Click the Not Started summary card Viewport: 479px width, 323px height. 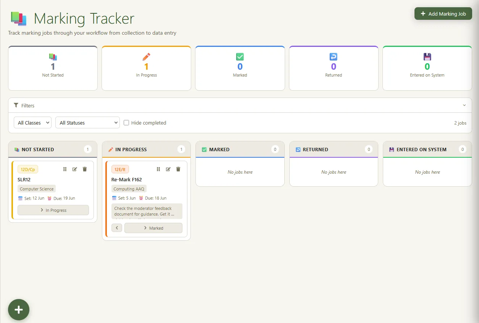(53, 68)
